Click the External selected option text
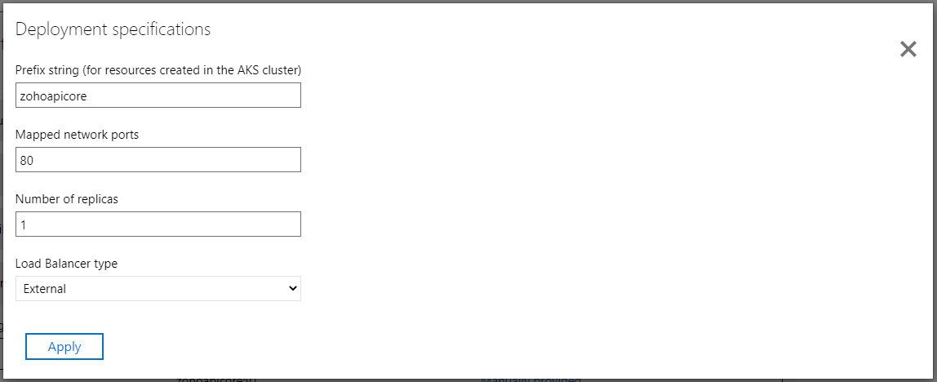This screenshot has height=382, width=937. [x=45, y=289]
